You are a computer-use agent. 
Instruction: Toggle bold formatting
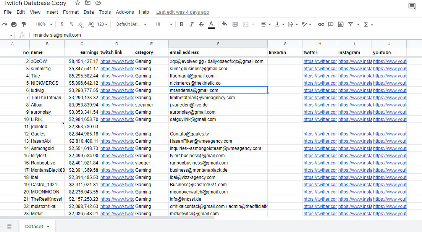click(x=181, y=24)
